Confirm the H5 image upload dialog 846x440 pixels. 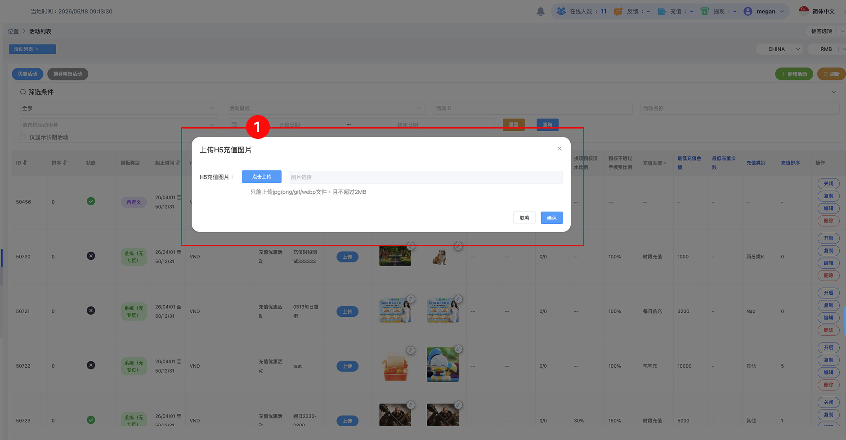coord(551,218)
